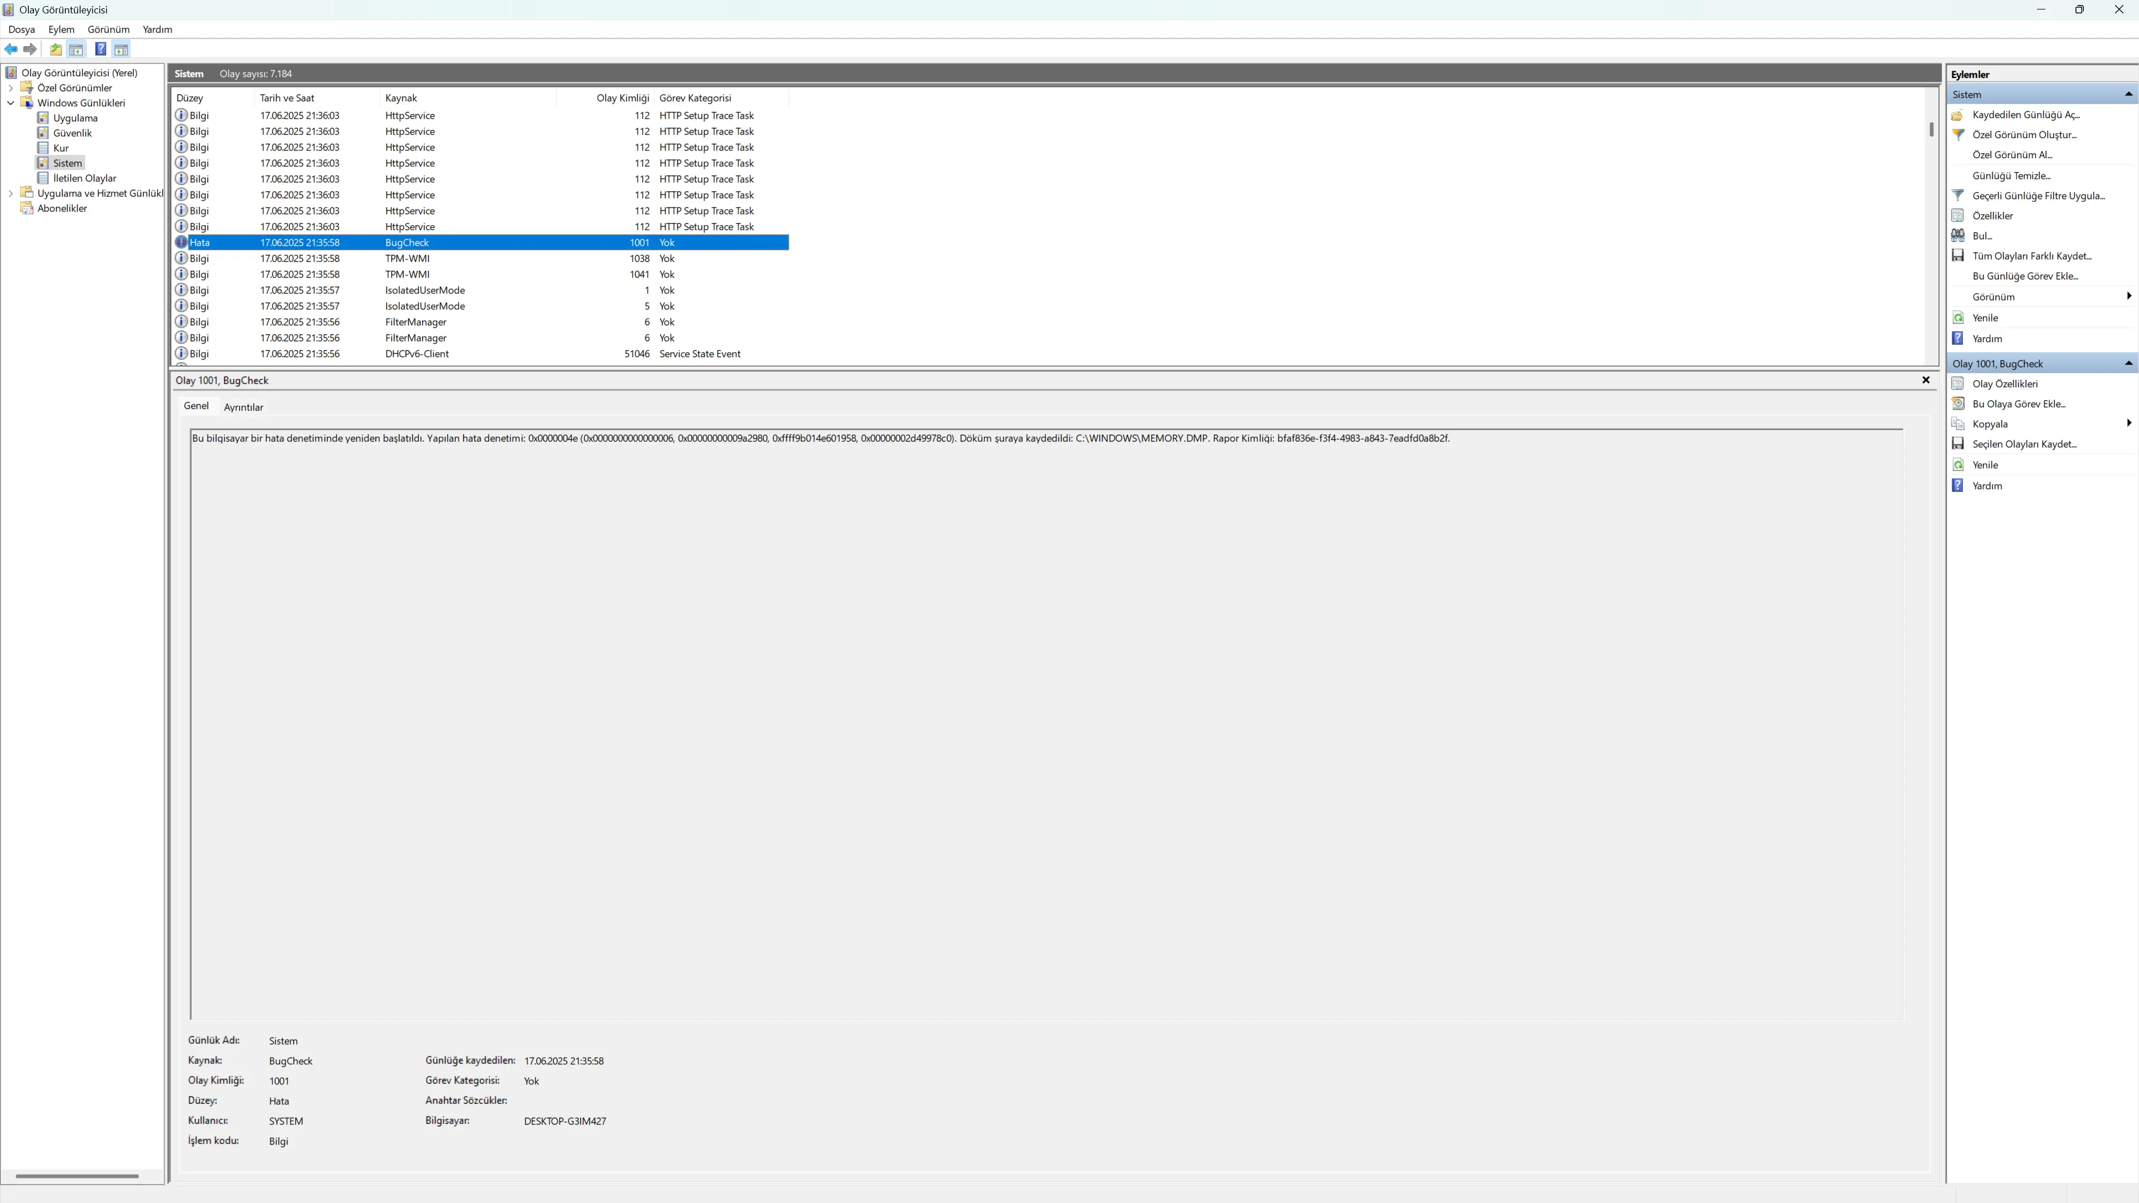The height and width of the screenshot is (1203, 2139).
Task: Select Uygulama log in tree
Action: pos(75,118)
